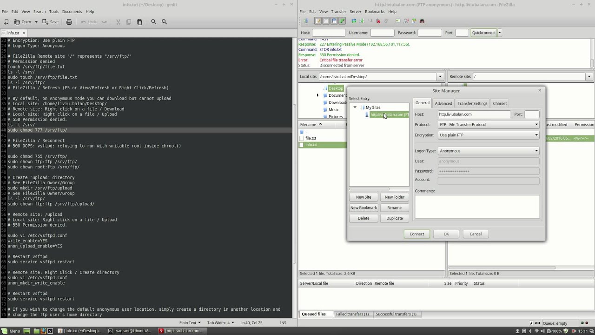Click the Rename button in Site Manager
595x335 pixels.
394,208
